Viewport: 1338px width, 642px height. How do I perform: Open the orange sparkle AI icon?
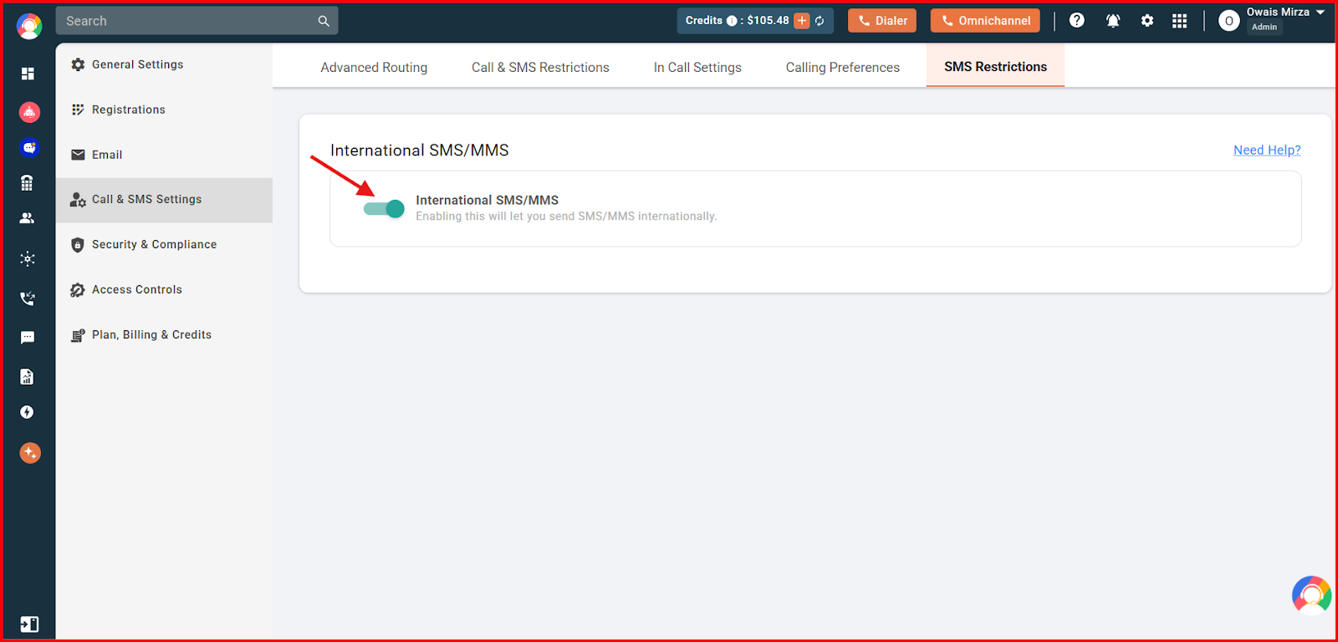(x=30, y=453)
